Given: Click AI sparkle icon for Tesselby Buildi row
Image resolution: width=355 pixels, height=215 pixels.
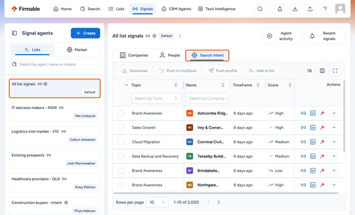Looking at the screenshot, I should pos(322,156).
